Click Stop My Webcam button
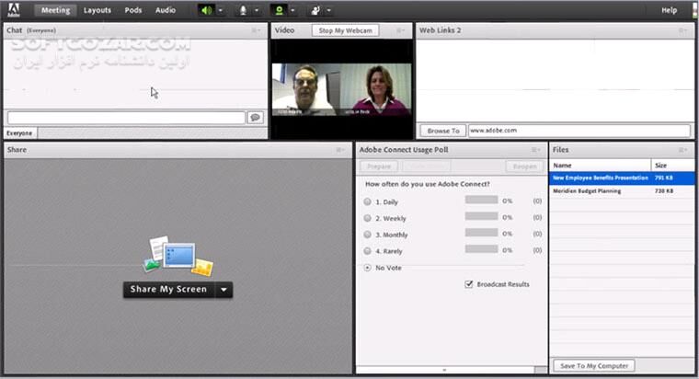The image size is (699, 379). coord(345,30)
